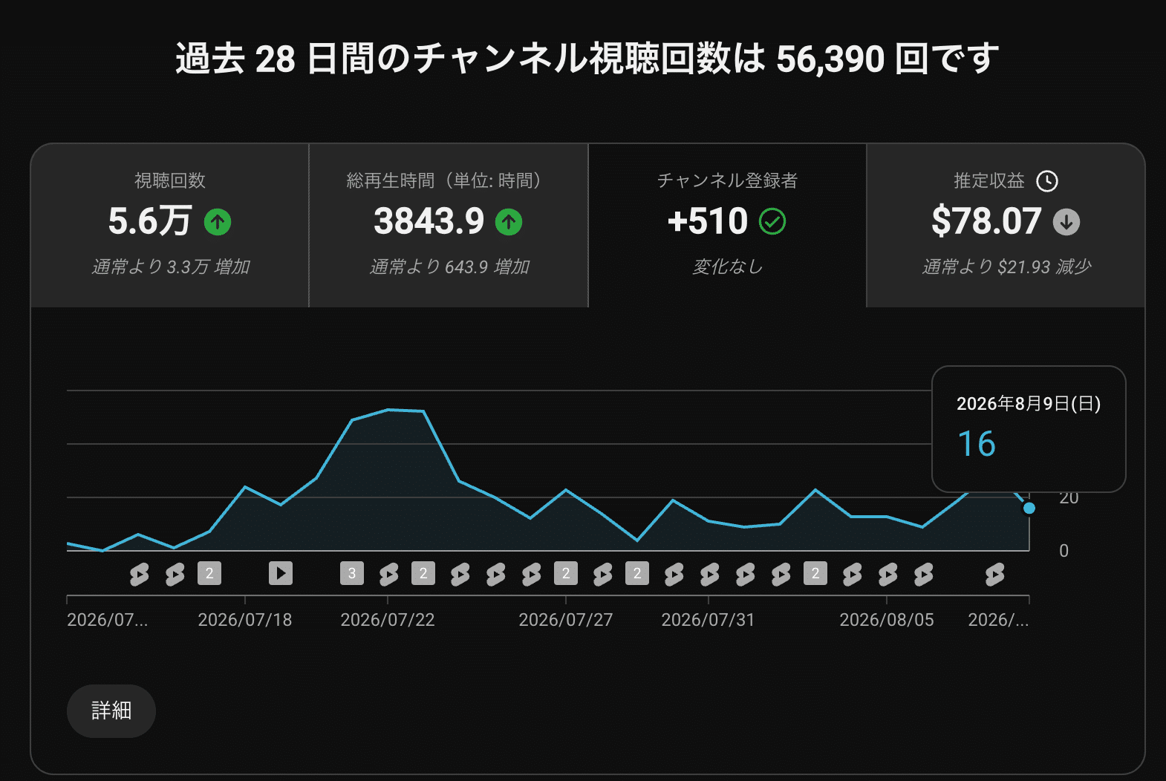Screen dimensions: 1166x781
Task: Click Shorts icon above 2026/07/22 label
Action: (x=388, y=574)
